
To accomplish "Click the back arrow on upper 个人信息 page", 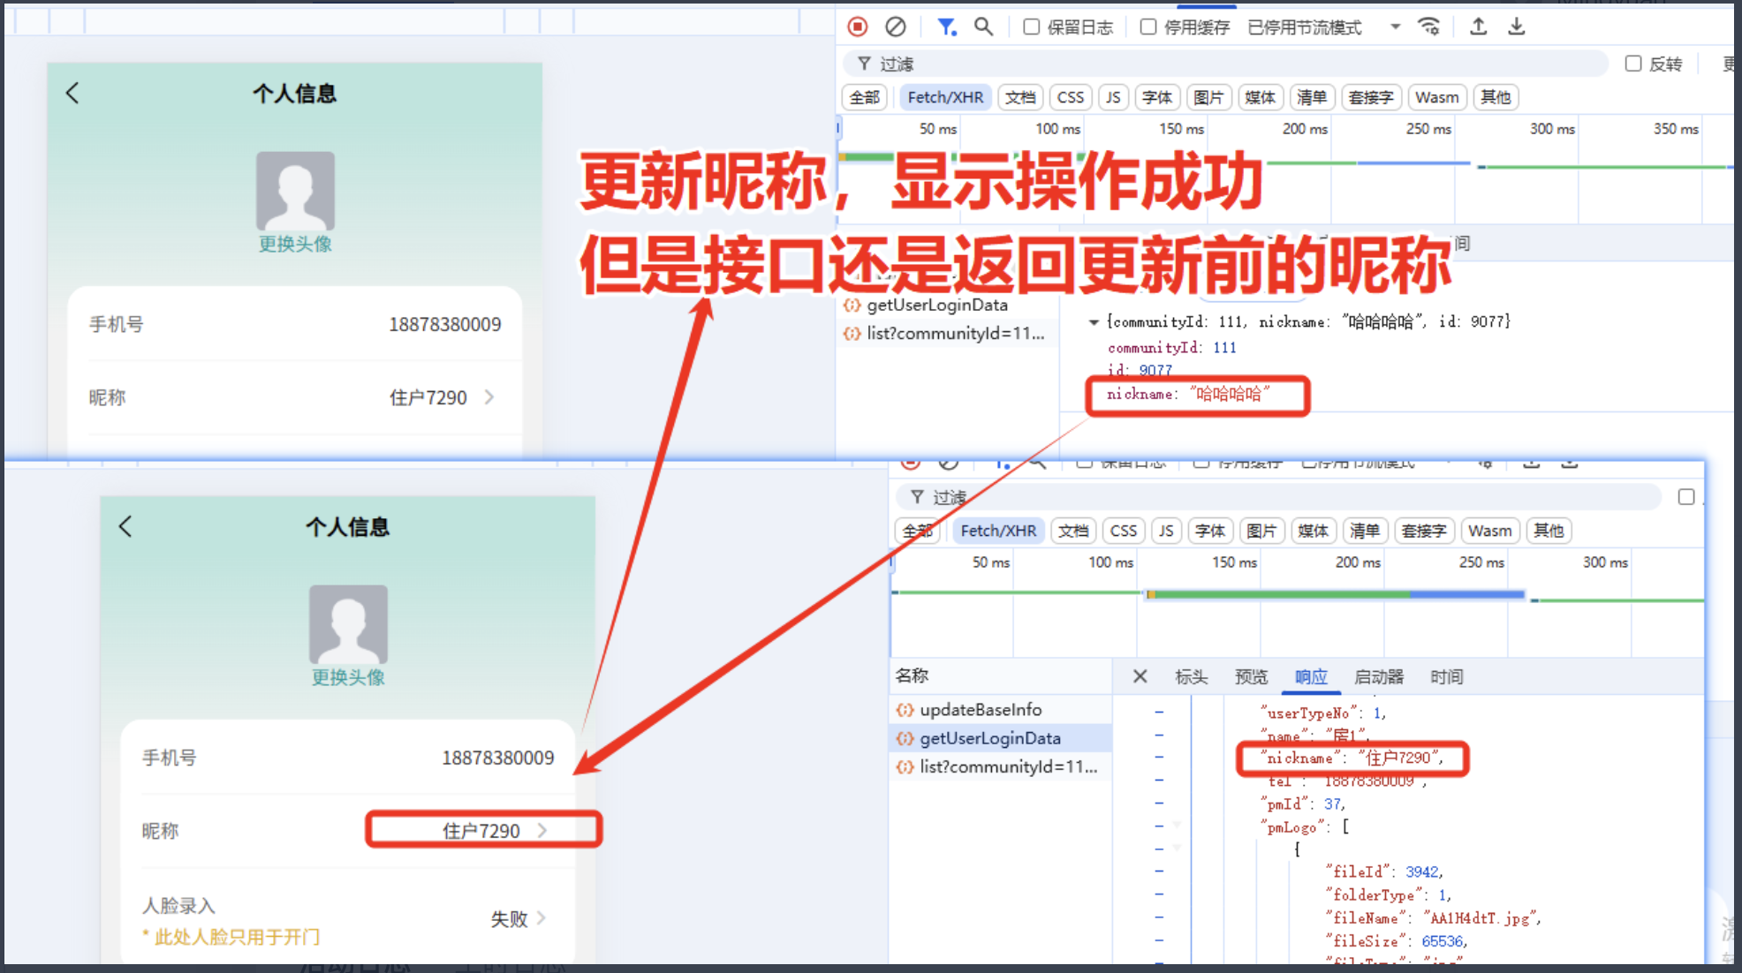I will click(72, 93).
